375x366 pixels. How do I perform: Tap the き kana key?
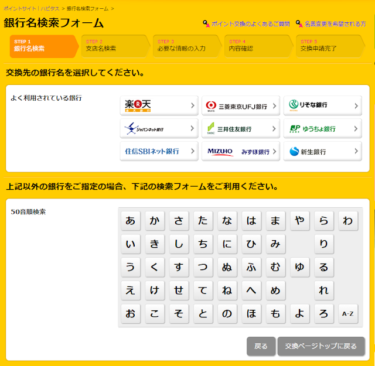[x=155, y=244]
